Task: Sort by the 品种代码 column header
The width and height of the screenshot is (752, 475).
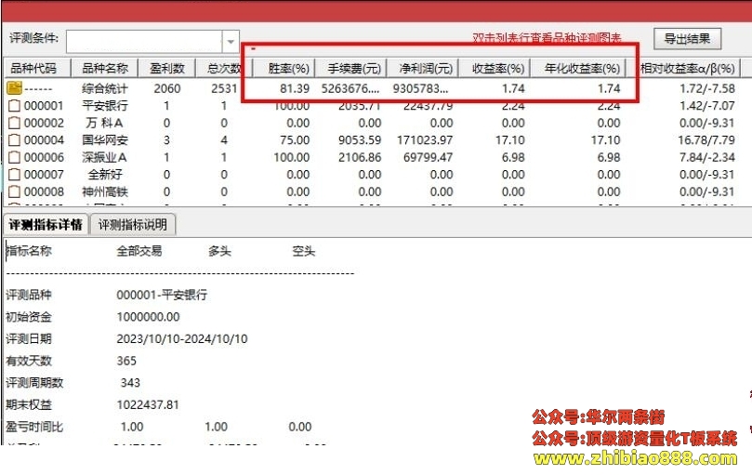Action: pyautogui.click(x=37, y=69)
